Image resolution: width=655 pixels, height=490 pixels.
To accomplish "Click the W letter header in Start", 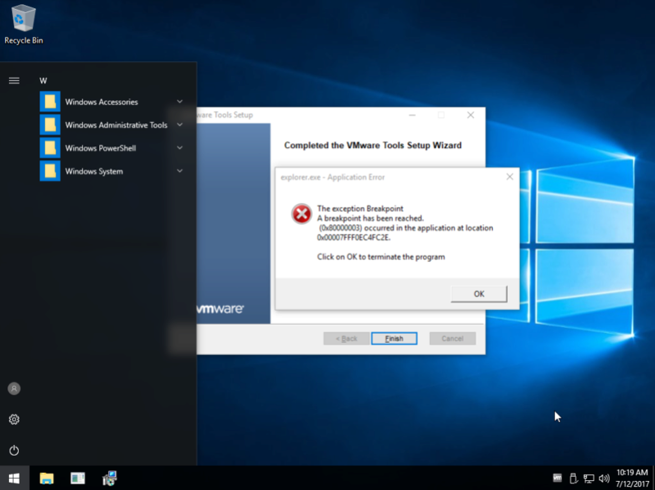I will pyautogui.click(x=43, y=81).
